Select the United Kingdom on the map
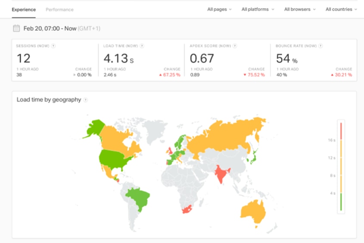This screenshot has width=364, height=243. coord(170,151)
